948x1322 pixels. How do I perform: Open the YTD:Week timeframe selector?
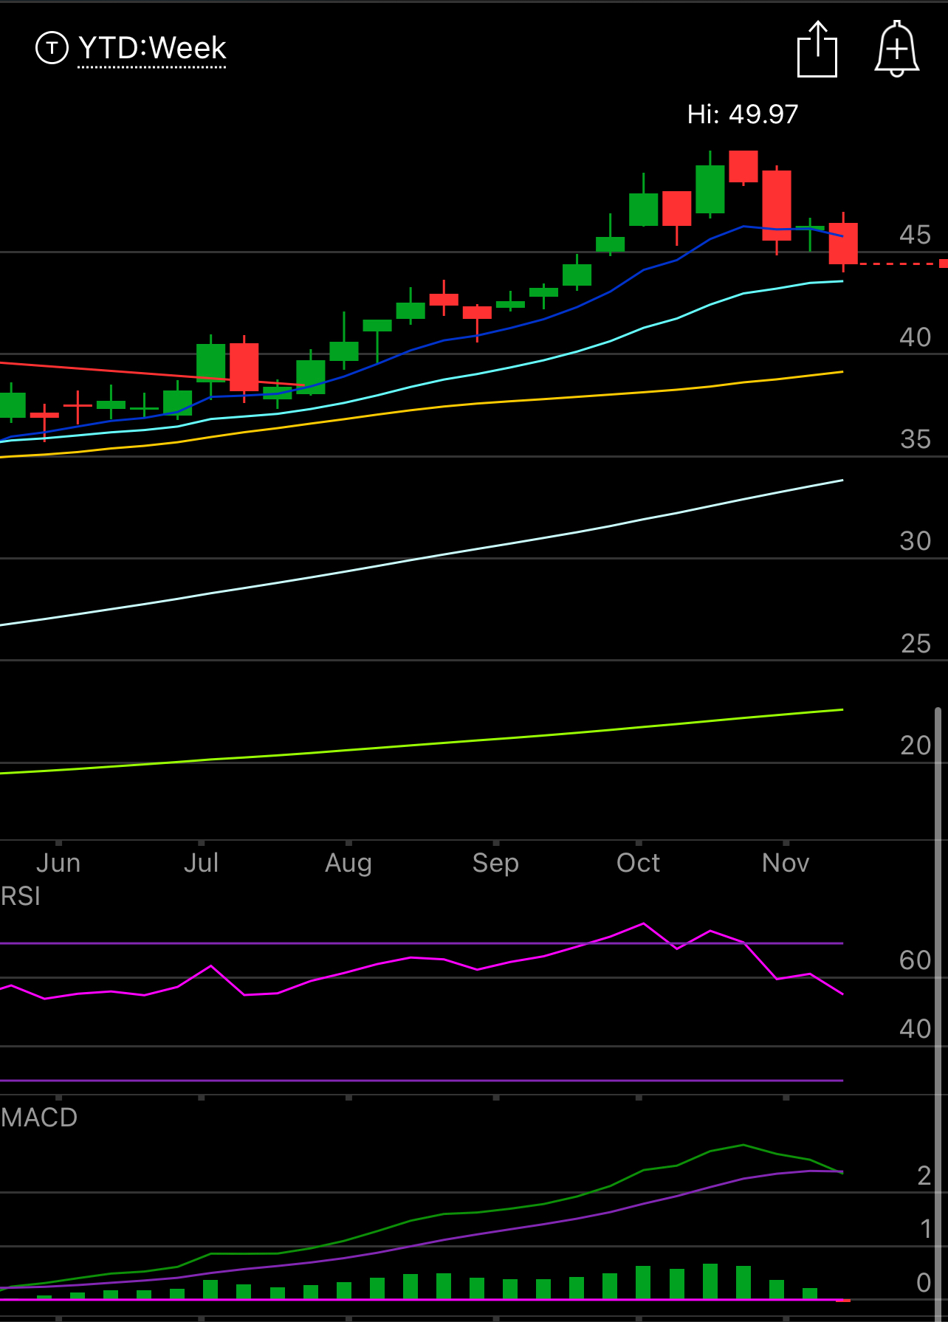(152, 49)
